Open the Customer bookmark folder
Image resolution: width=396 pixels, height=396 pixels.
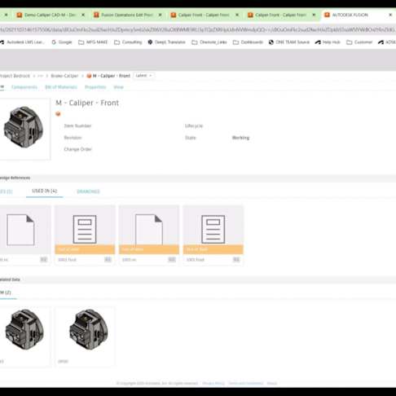359,42
